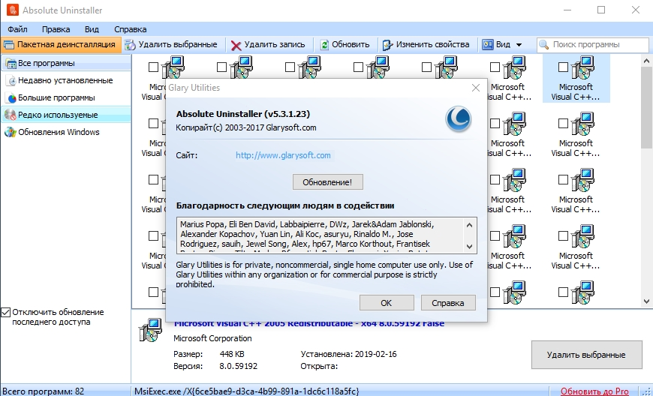Tick checkbox of the highlighted Microsoft Visual C++ item
The width and height of the screenshot is (653, 396).
pyautogui.click(x=563, y=67)
